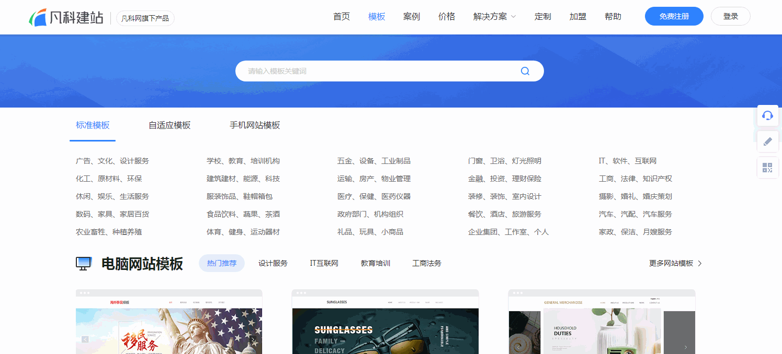Switch to the 自适应模板 tab
This screenshot has height=354, width=782.
169,125
